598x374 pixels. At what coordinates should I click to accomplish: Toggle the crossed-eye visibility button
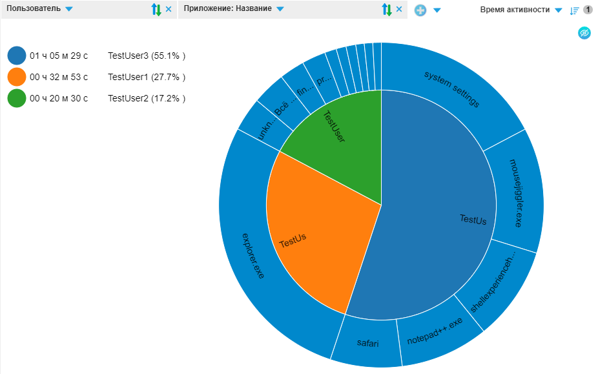point(584,33)
